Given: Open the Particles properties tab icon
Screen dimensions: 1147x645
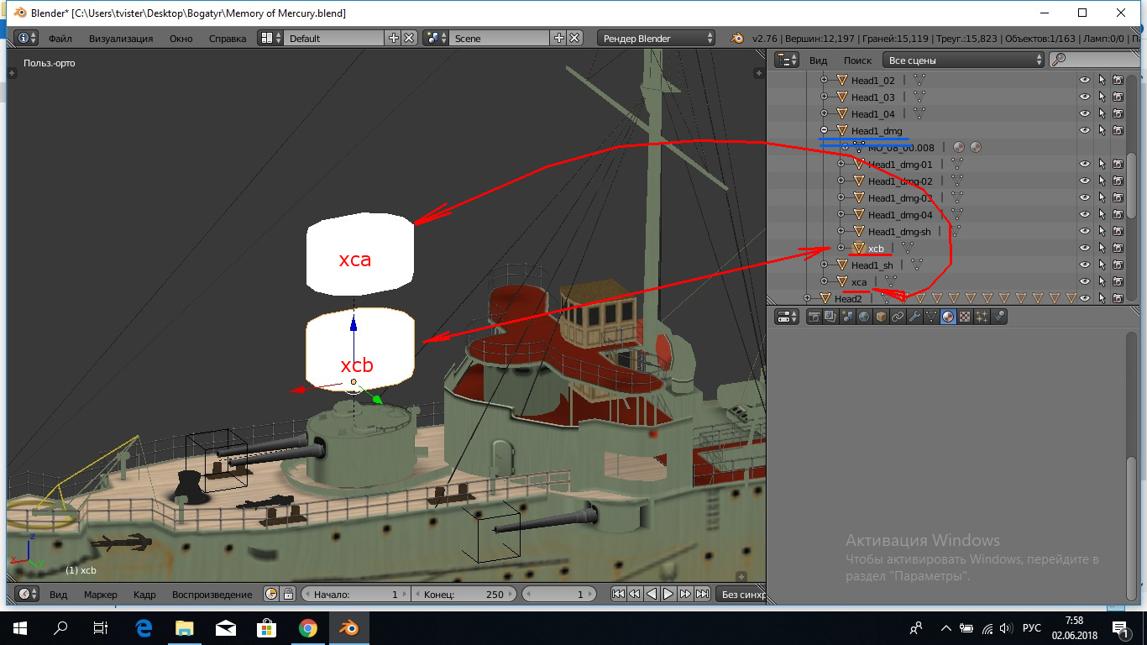Looking at the screenshot, I should (x=982, y=317).
